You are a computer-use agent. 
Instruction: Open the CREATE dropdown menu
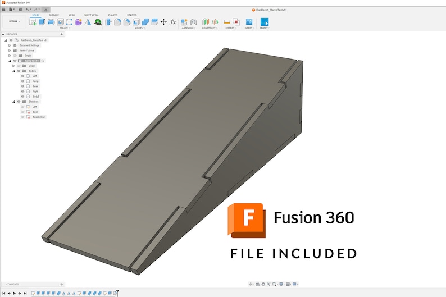click(65, 28)
